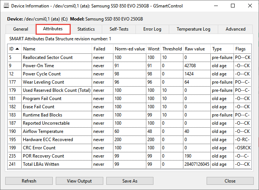Sort by Norm-ed value column header
The width and height of the screenshot is (259, 190).
pyautogui.click(x=129, y=49)
